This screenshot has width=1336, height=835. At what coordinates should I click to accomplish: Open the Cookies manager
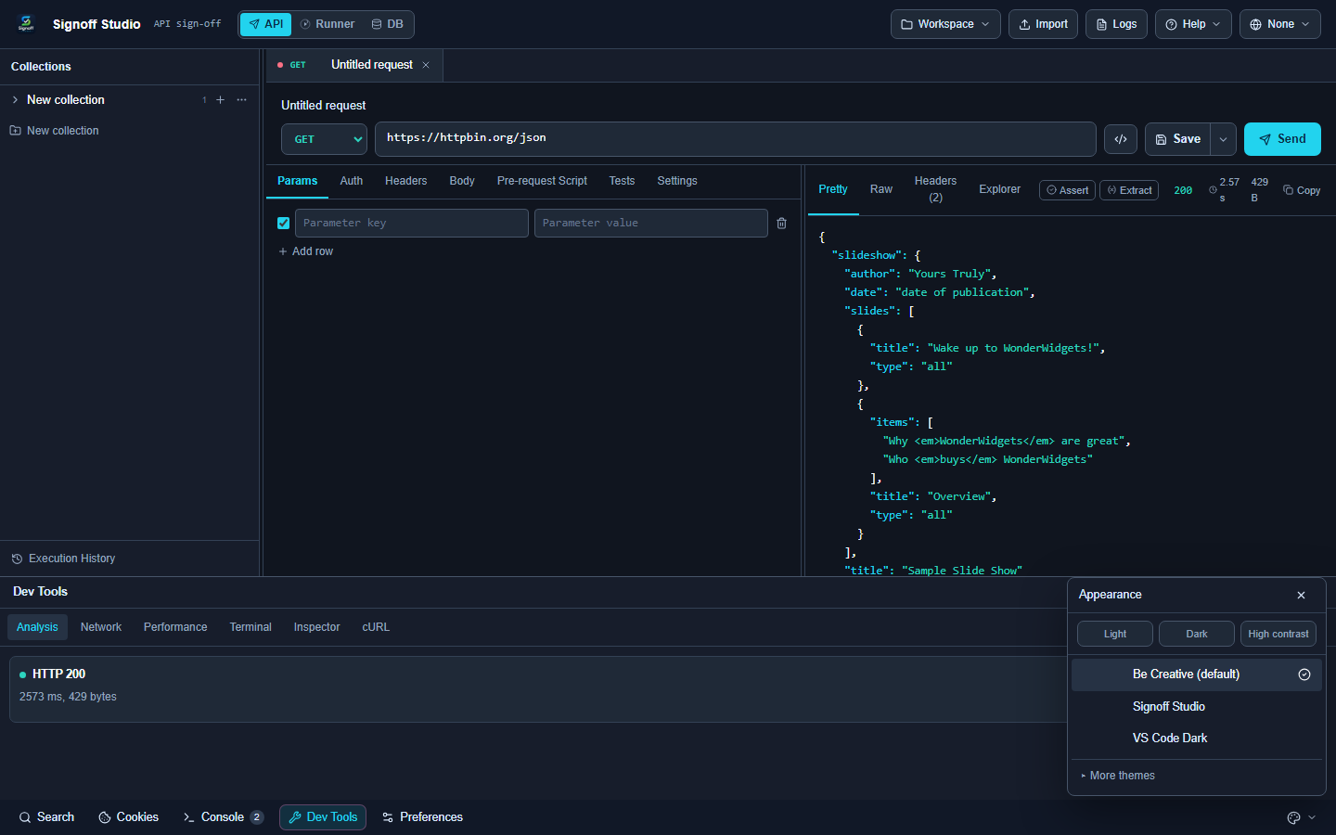[x=128, y=817]
